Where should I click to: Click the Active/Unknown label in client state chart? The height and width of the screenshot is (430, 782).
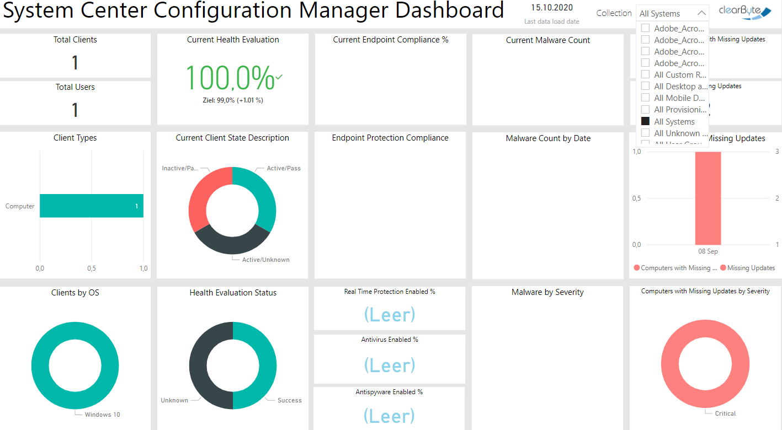pos(265,260)
